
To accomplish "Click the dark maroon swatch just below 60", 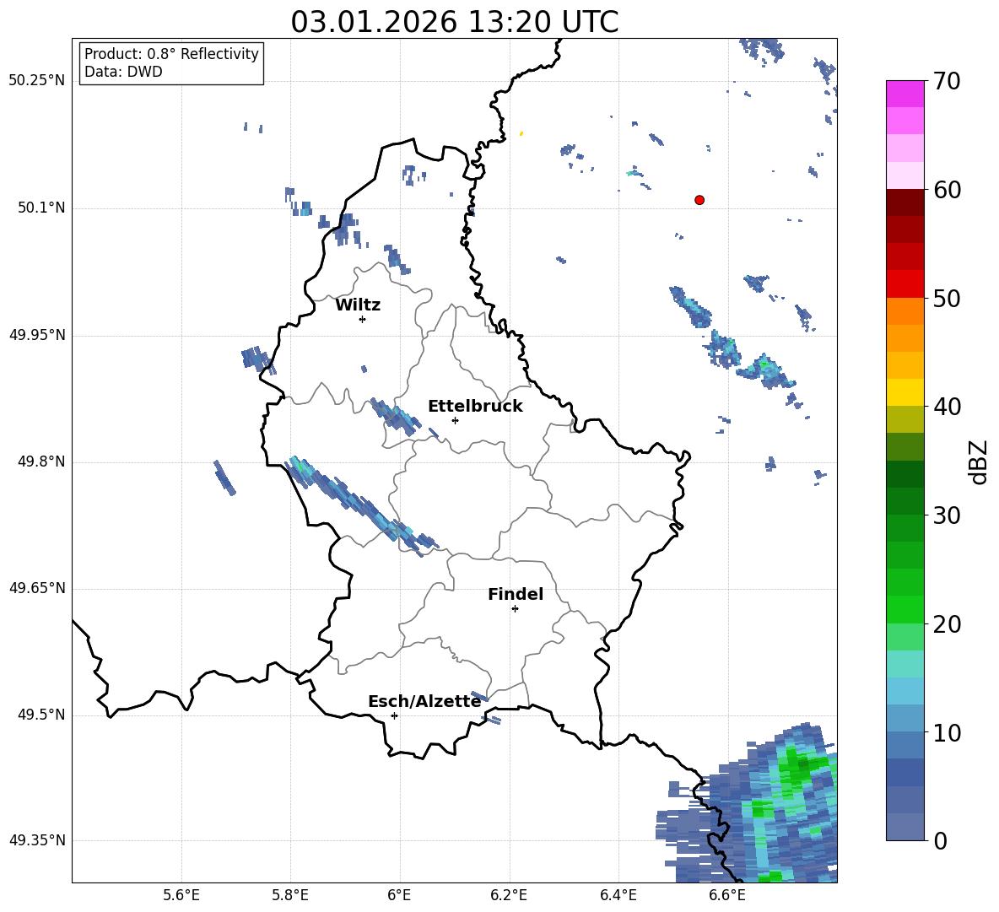I will point(904,202).
